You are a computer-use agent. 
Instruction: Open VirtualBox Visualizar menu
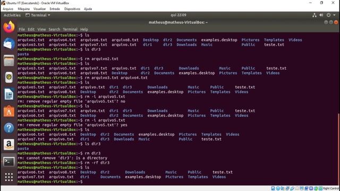(x=39, y=9)
